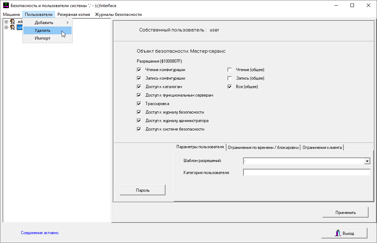Expand the 'user' tree node

(x=6, y=27)
